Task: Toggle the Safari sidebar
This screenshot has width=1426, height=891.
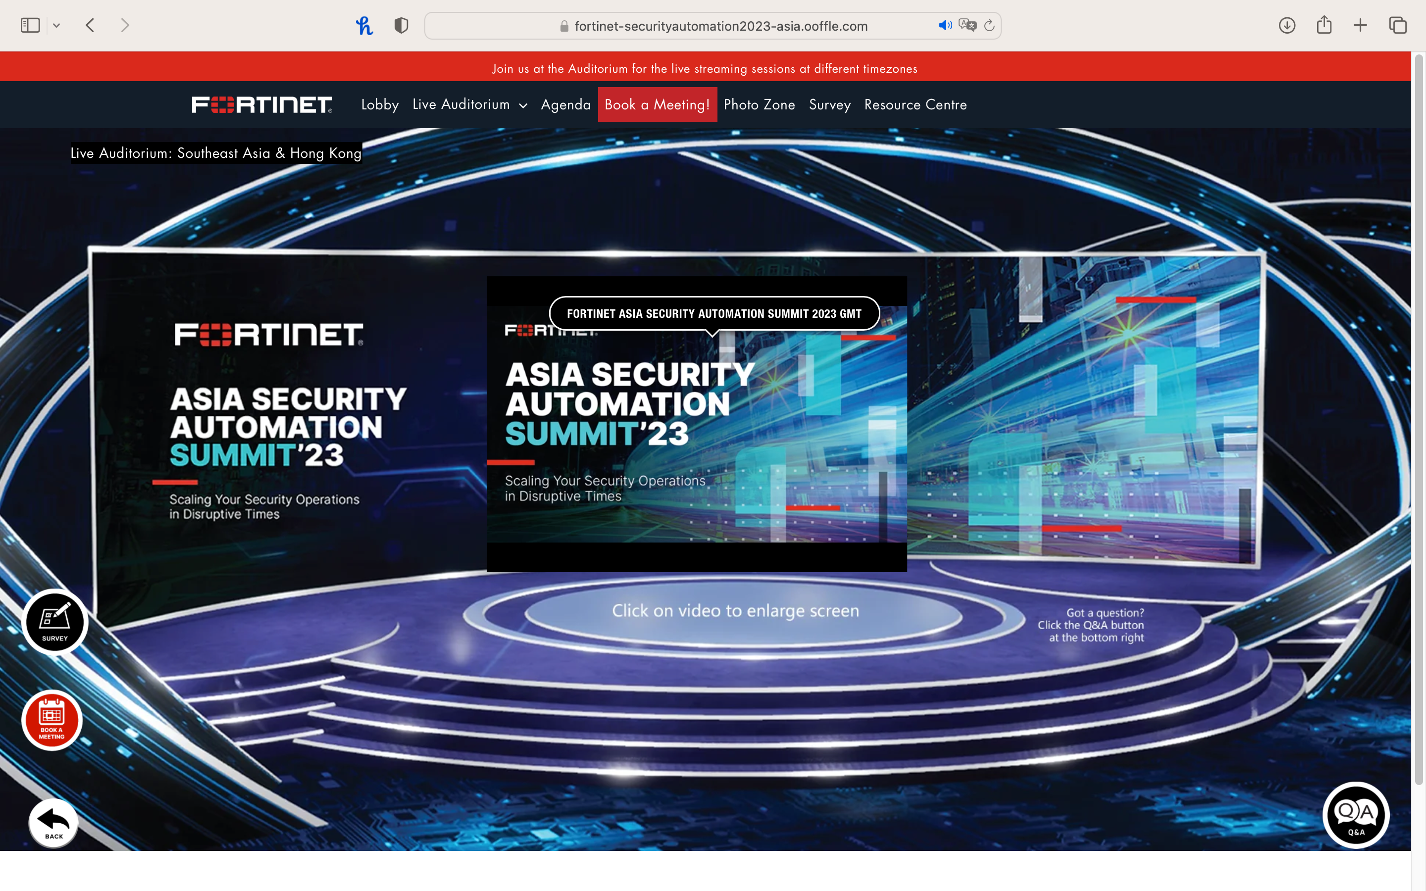Action: (30, 25)
